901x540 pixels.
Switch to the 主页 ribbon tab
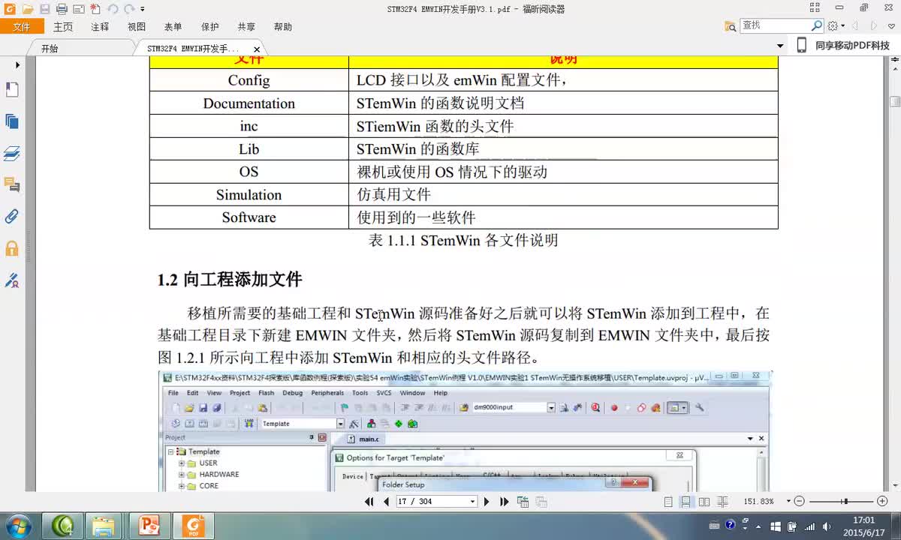click(63, 27)
